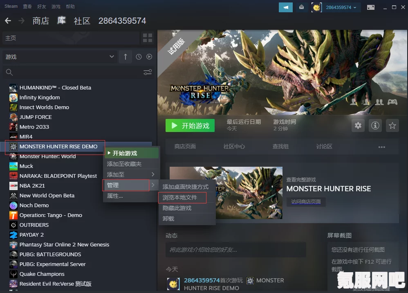Select 添加桌面快捷方式 menu entry
The height and width of the screenshot is (293, 408).
(x=187, y=187)
